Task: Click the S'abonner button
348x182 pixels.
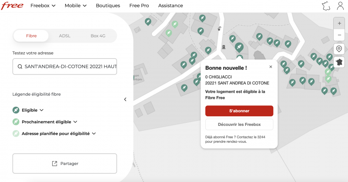Action: click(239, 111)
